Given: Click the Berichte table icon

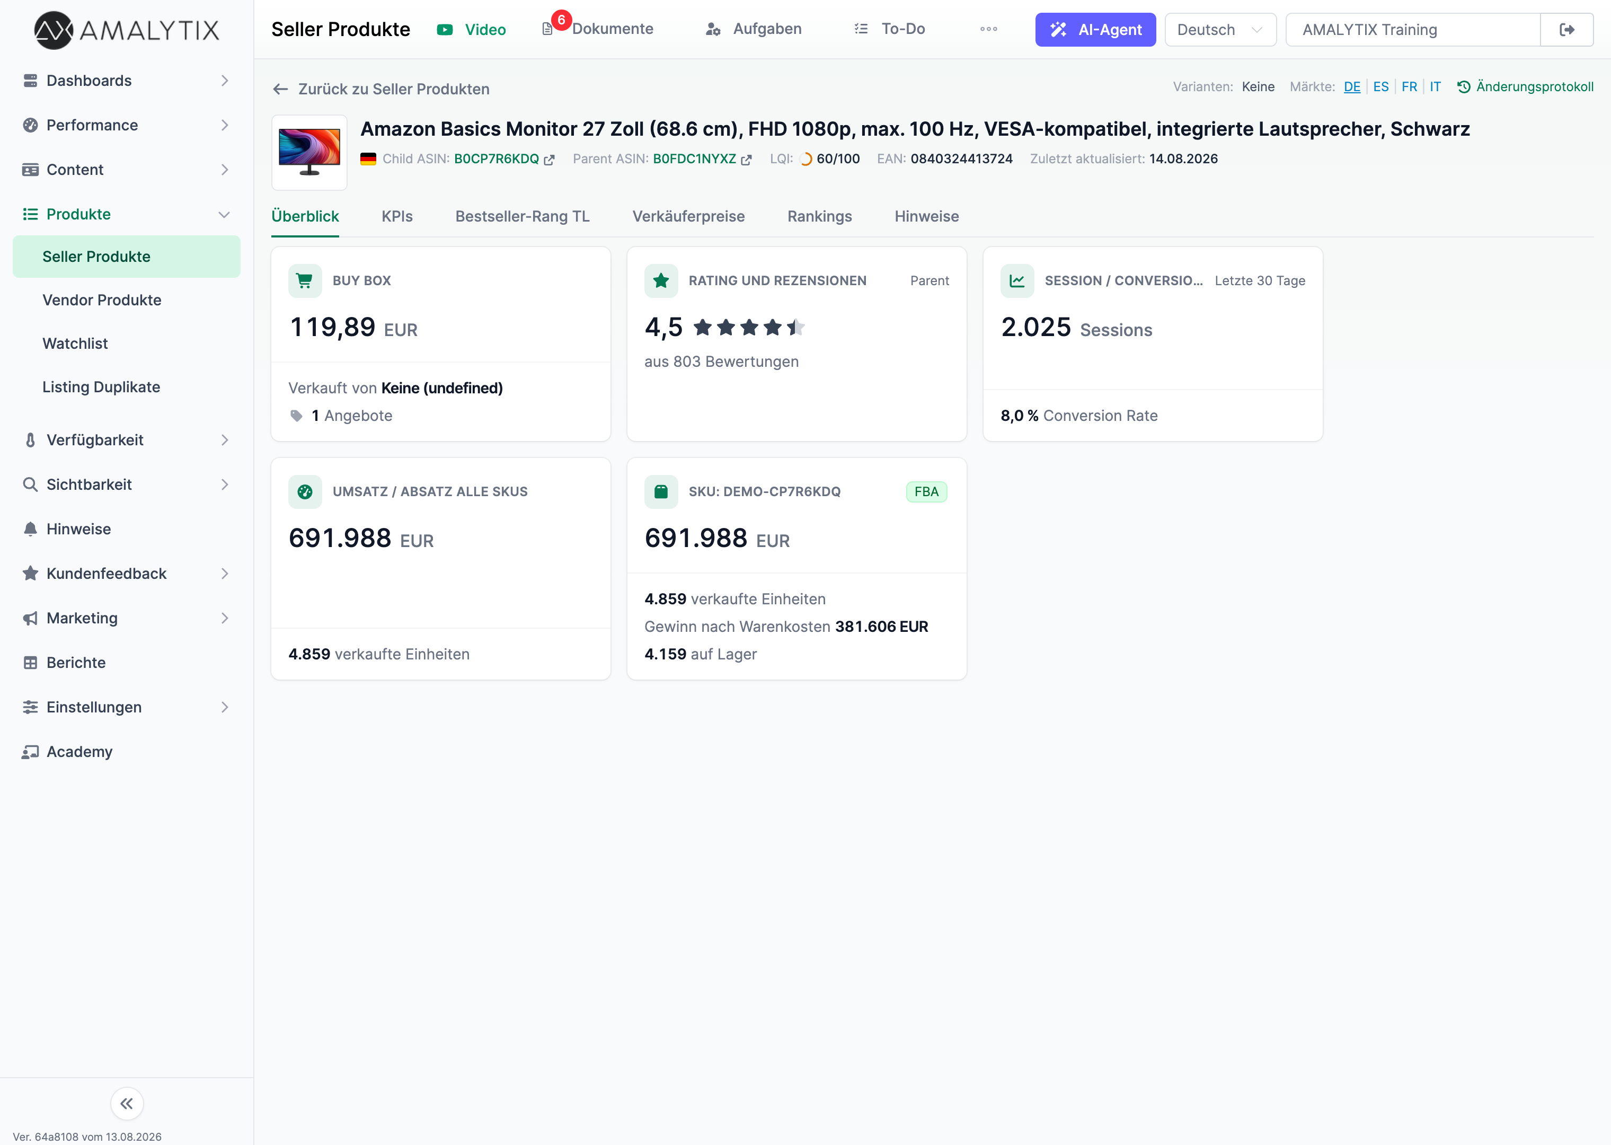Looking at the screenshot, I should click(x=30, y=663).
